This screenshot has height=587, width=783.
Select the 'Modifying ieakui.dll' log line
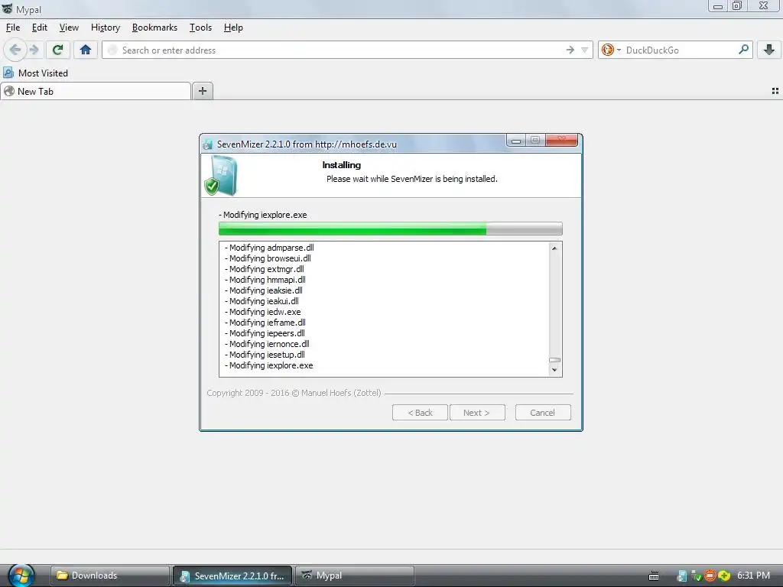click(x=262, y=301)
